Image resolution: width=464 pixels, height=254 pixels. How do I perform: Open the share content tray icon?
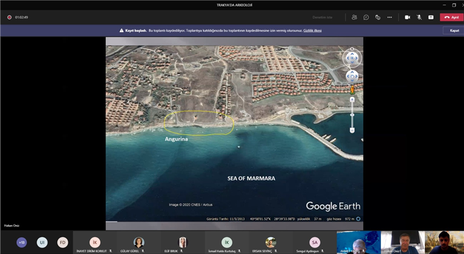coord(431,17)
